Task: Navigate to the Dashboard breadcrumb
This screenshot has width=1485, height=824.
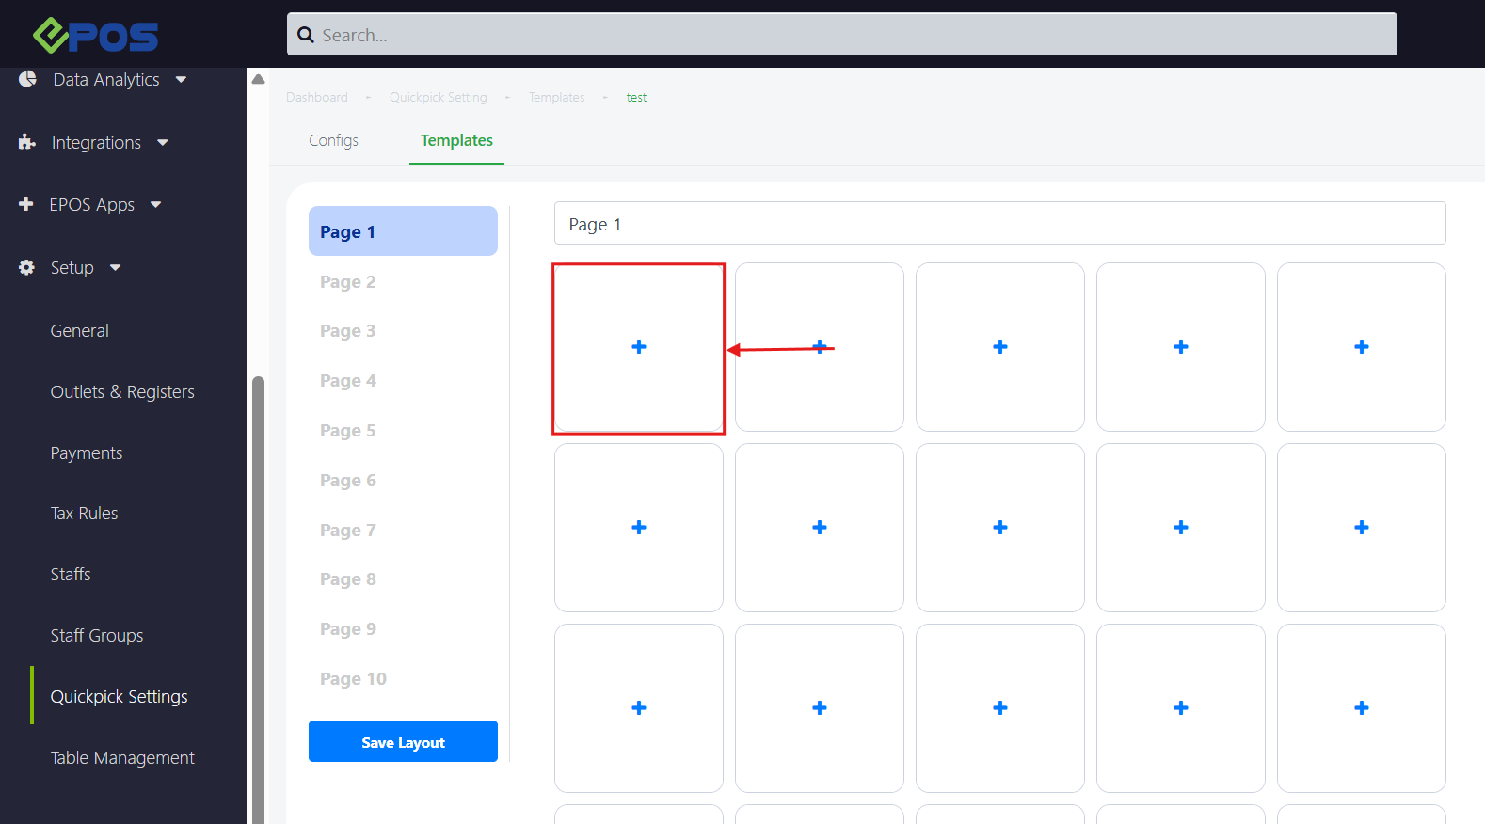Action: (317, 98)
